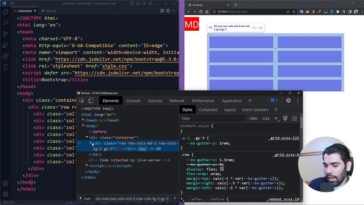
Task: Toggle VS Code primary sidebar layout icon
Action: (x=132, y=3)
